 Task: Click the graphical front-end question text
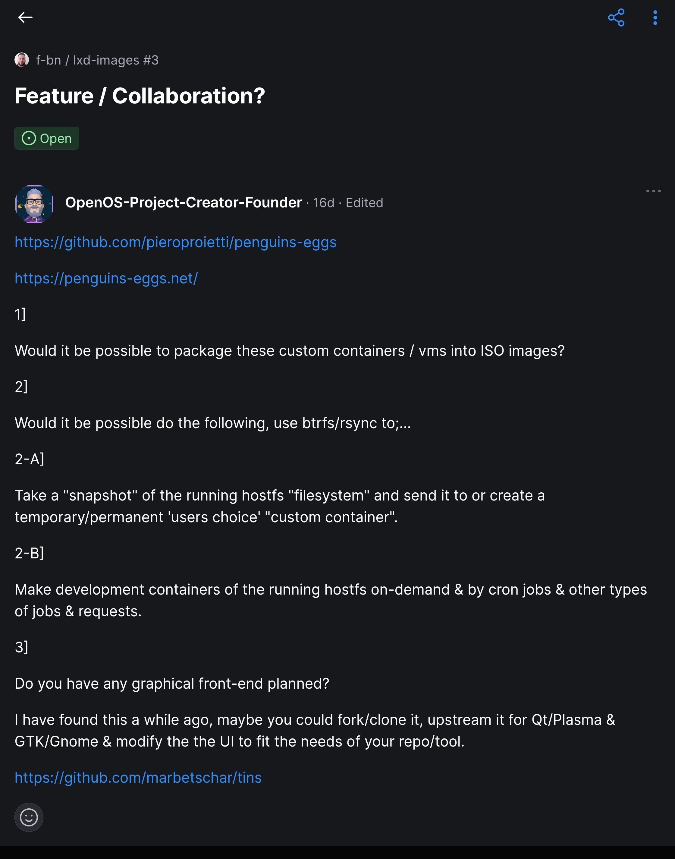click(x=171, y=684)
